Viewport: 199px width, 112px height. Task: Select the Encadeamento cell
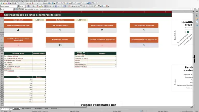click(x=81, y=65)
